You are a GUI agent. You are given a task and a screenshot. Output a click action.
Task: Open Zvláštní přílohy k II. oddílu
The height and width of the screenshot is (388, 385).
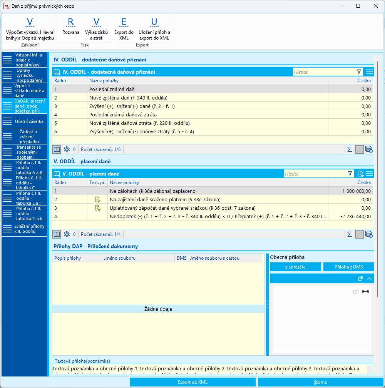coord(24,229)
